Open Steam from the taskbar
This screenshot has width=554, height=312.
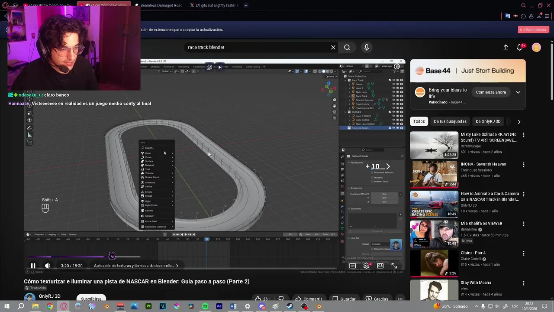coord(290,306)
